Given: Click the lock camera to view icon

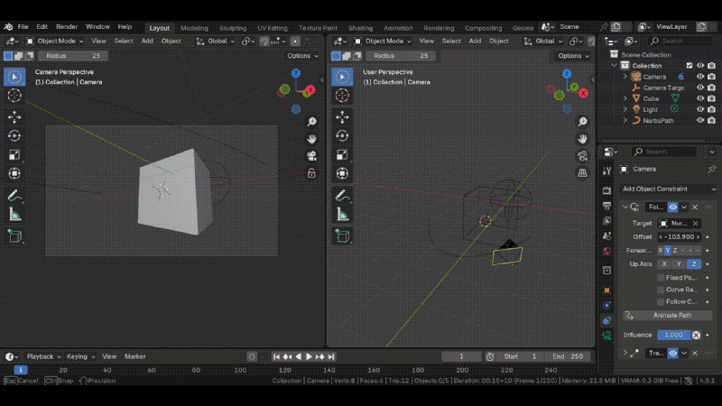Looking at the screenshot, I should [311, 172].
